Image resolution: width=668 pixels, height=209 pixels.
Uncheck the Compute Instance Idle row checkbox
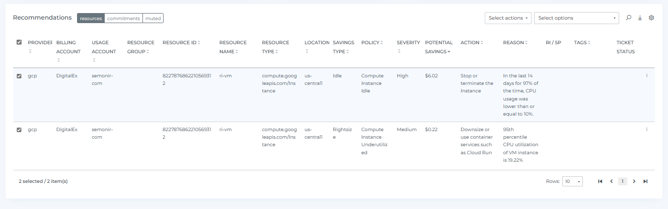[x=19, y=76]
